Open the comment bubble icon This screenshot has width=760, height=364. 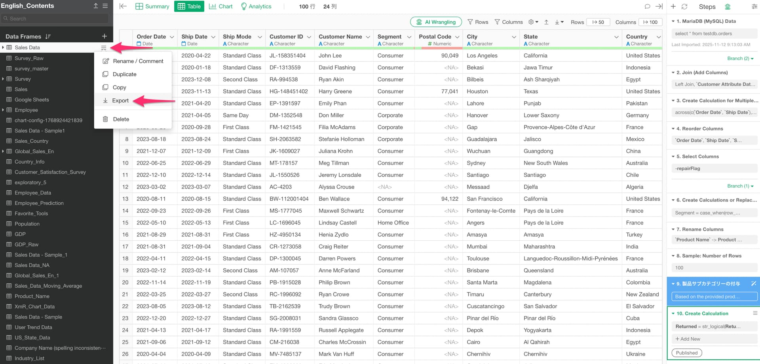coord(647,6)
